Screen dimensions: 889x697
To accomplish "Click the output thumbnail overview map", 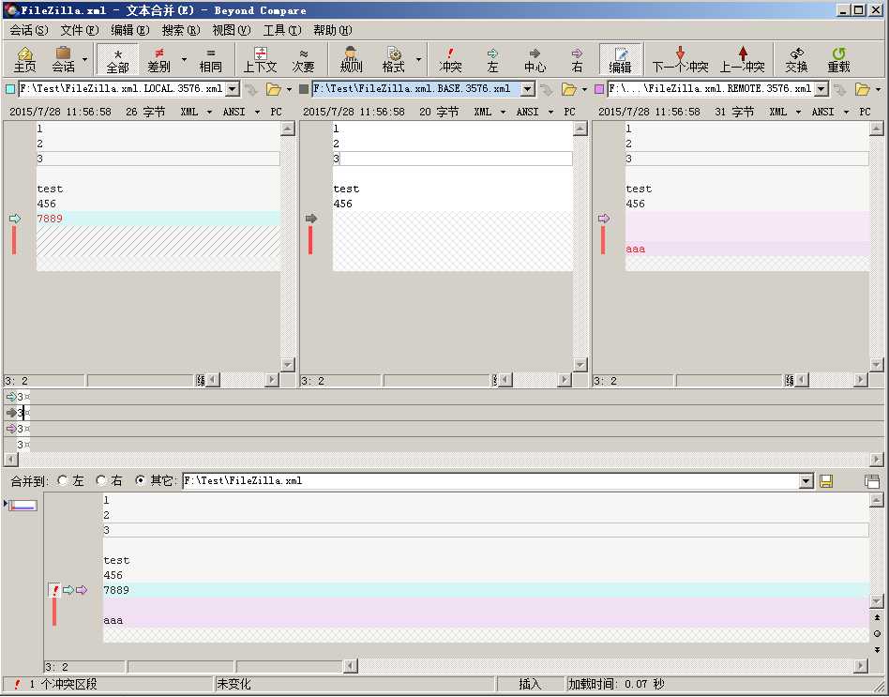I will 23,505.
